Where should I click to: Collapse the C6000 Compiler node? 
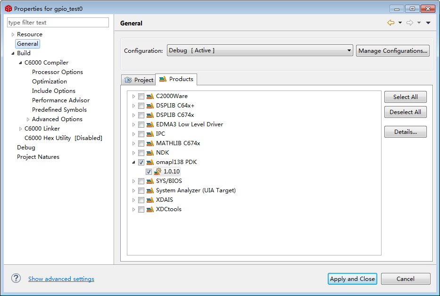click(x=20, y=63)
